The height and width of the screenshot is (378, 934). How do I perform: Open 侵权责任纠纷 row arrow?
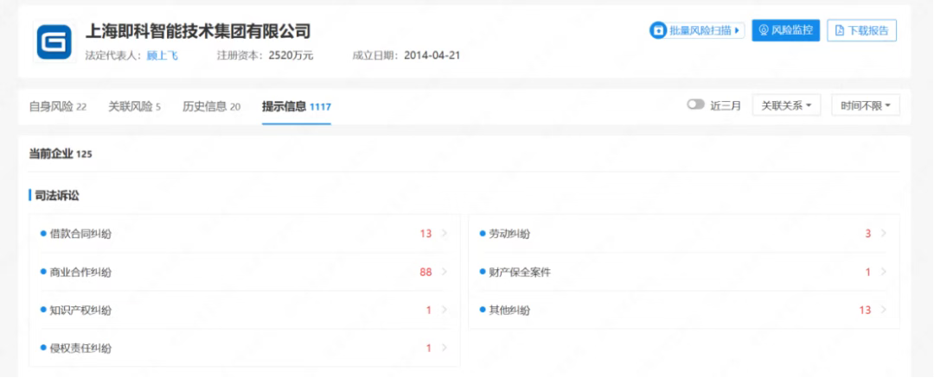coord(445,348)
